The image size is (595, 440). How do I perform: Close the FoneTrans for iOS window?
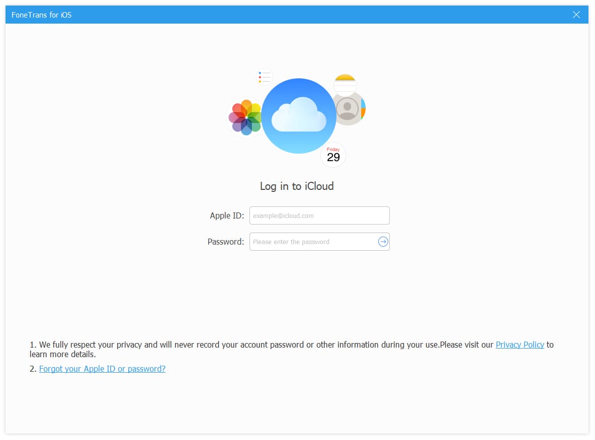pyautogui.click(x=576, y=15)
